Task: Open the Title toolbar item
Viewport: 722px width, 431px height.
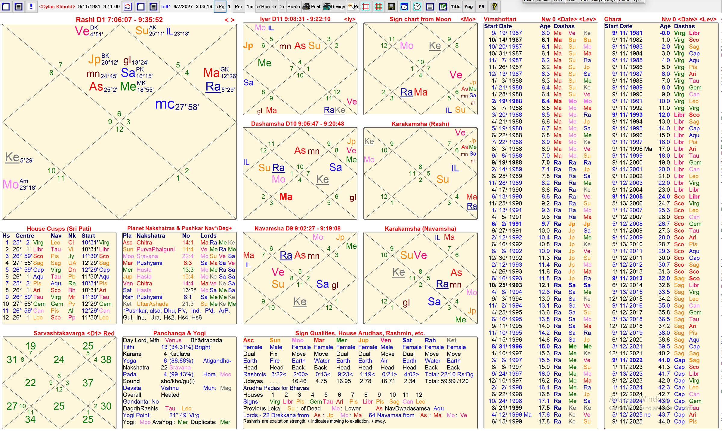Action: coord(455,6)
